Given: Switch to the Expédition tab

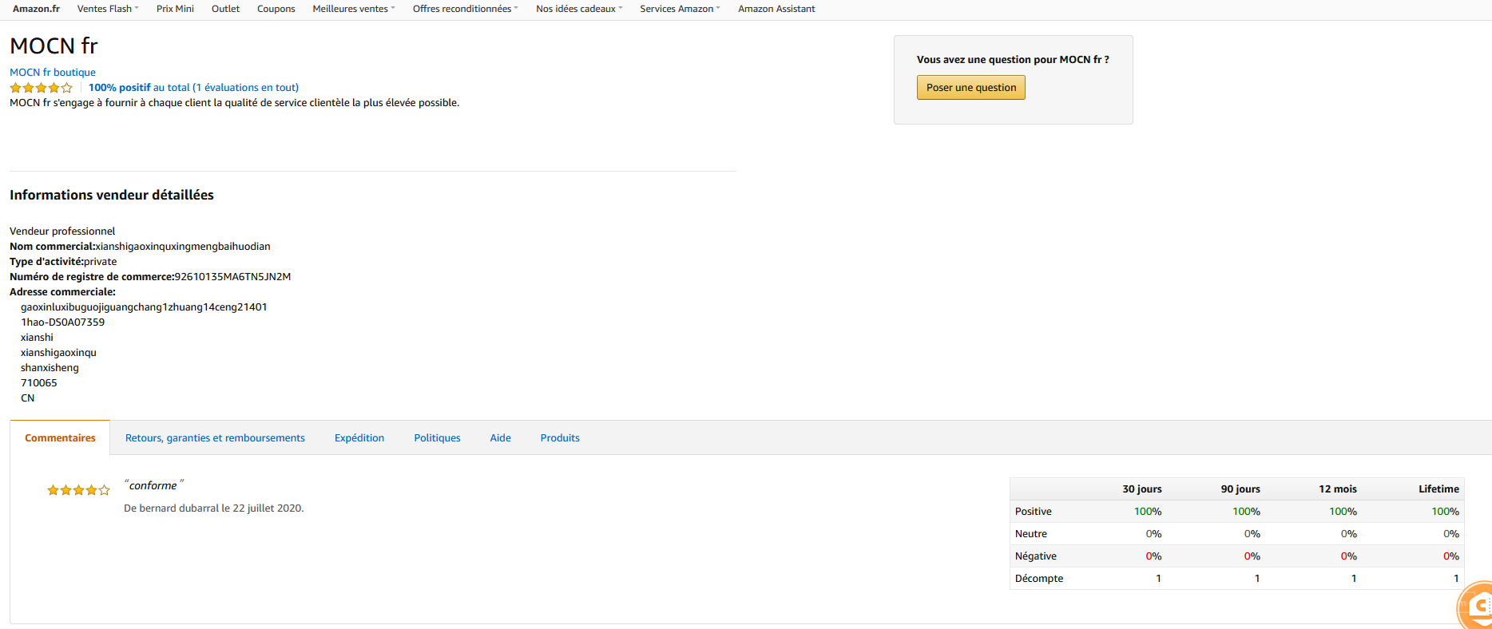Looking at the screenshot, I should point(359,438).
